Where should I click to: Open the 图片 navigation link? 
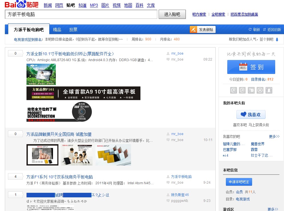105,5
